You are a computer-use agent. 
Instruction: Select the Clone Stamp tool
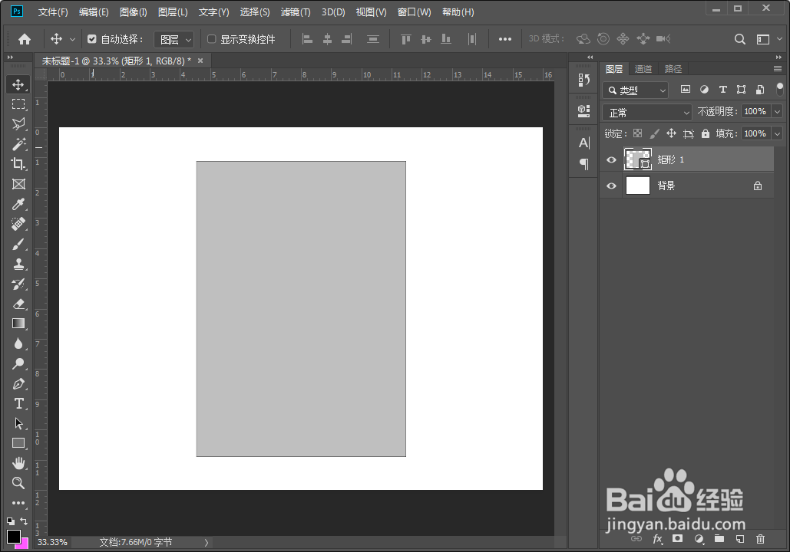(x=18, y=264)
